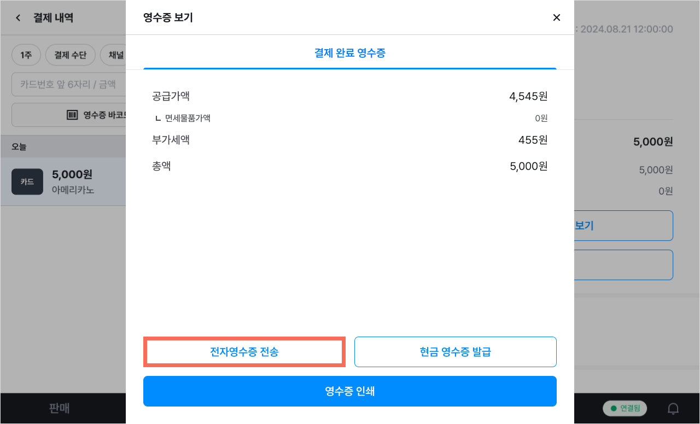Click the empty outlined button below 보기
Viewport: 700px width, 424px height.
(x=623, y=265)
